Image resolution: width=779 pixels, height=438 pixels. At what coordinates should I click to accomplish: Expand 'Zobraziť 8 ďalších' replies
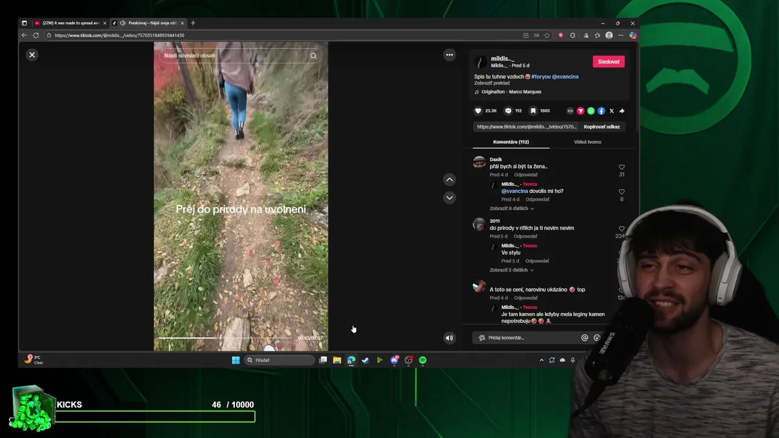[511, 208]
